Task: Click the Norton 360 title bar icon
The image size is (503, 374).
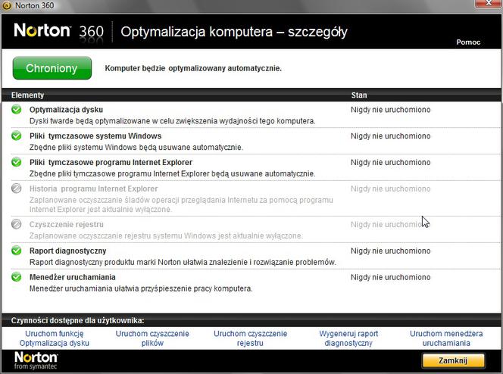Action: point(7,5)
